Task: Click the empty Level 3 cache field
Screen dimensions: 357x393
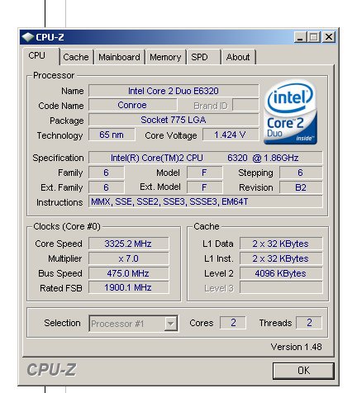Action: tap(281, 288)
